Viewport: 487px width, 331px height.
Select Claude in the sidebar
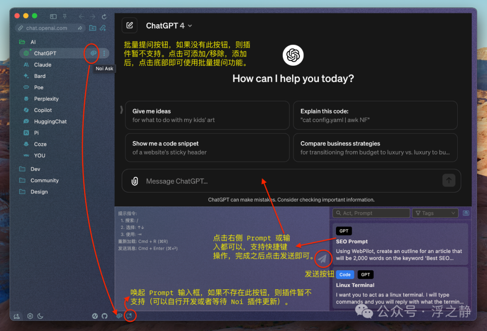click(42, 65)
